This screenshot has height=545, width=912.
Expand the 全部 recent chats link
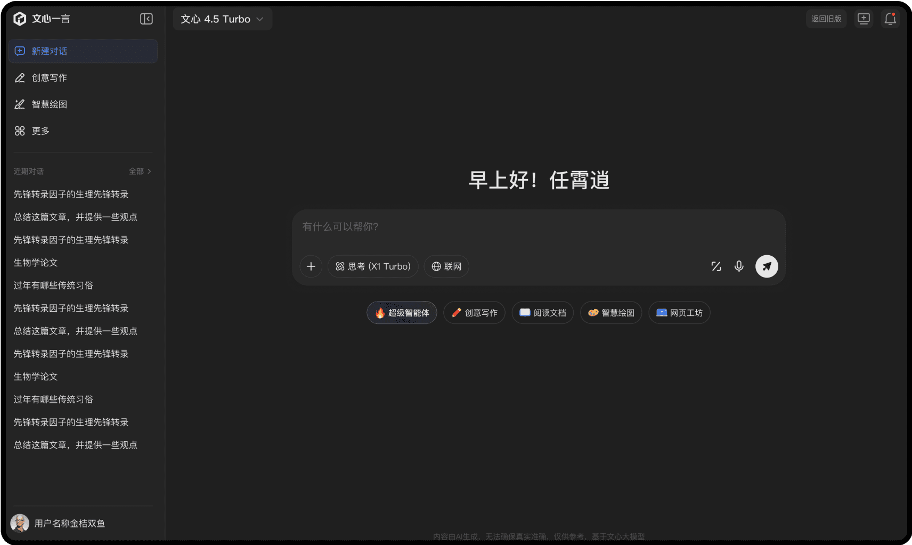coord(140,171)
